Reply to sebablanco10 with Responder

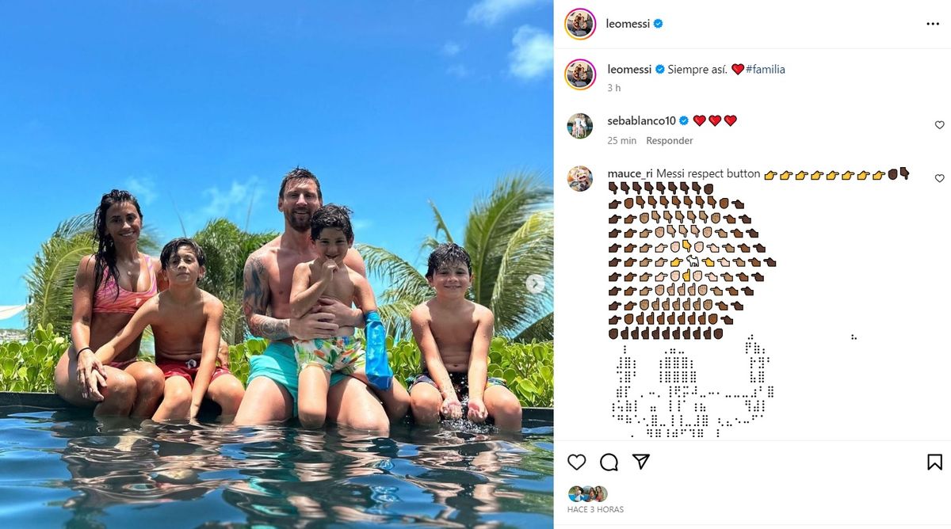click(670, 140)
